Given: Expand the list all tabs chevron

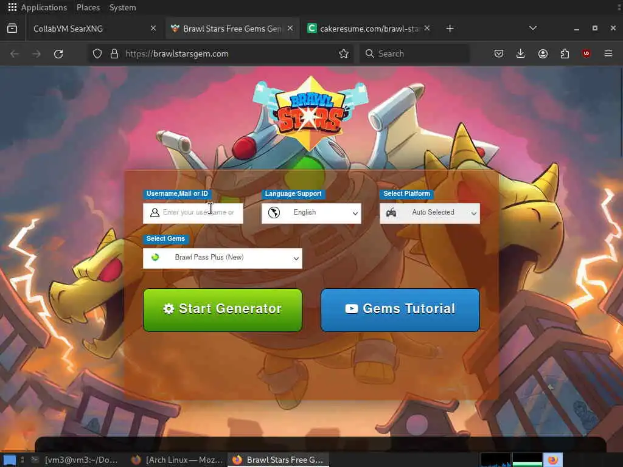Looking at the screenshot, I should tap(533, 28).
